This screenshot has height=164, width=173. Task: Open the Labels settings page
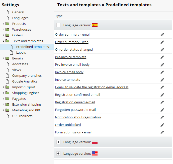(21, 52)
